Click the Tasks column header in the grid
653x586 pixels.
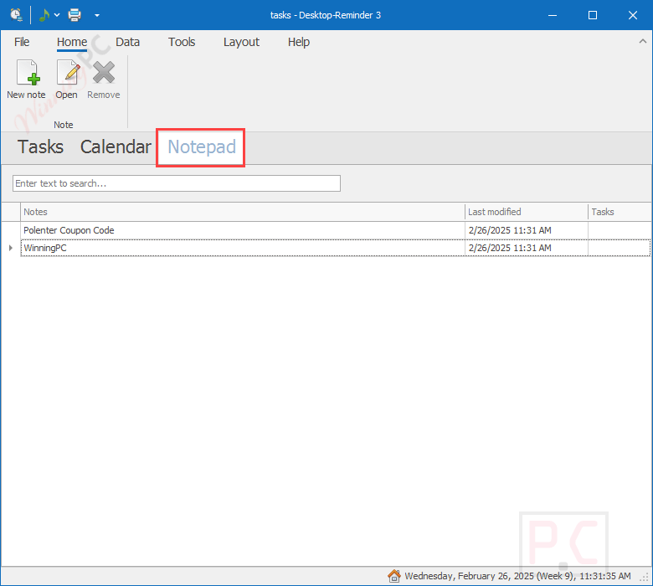point(620,212)
